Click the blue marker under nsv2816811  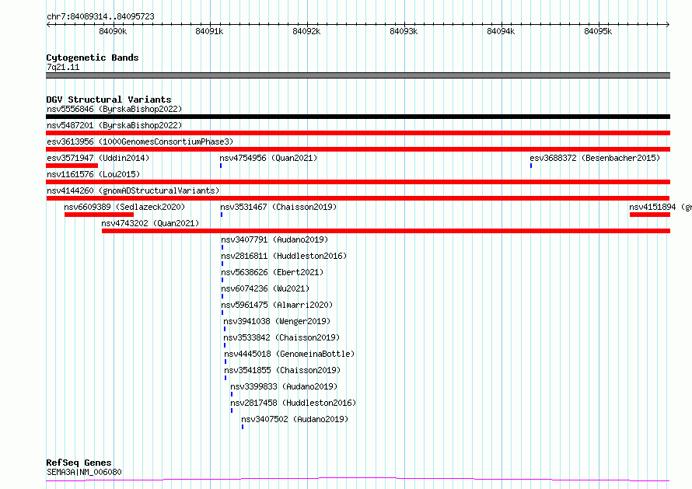222,264
